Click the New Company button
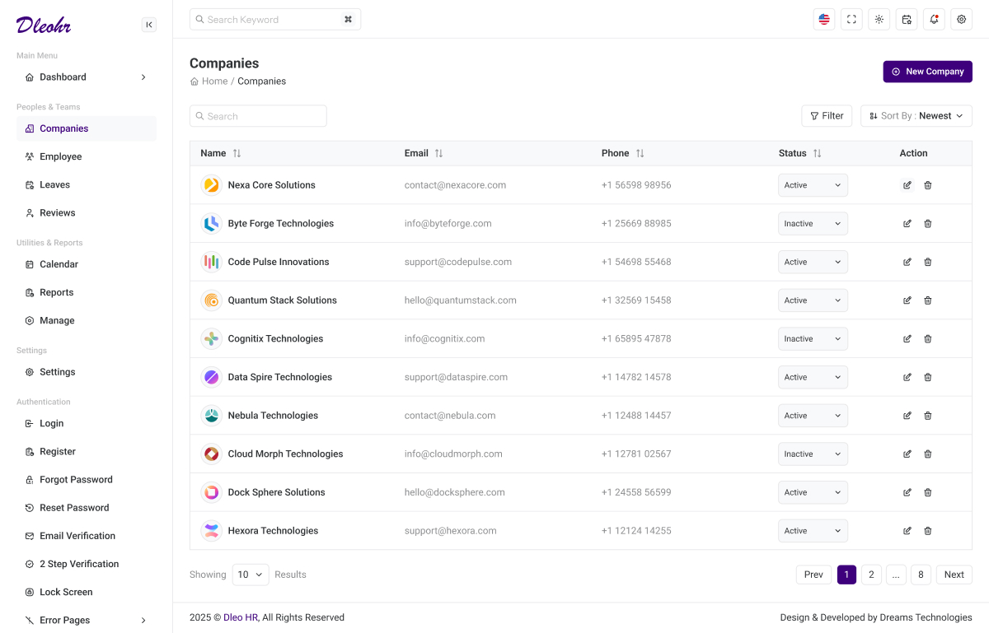 coord(927,72)
